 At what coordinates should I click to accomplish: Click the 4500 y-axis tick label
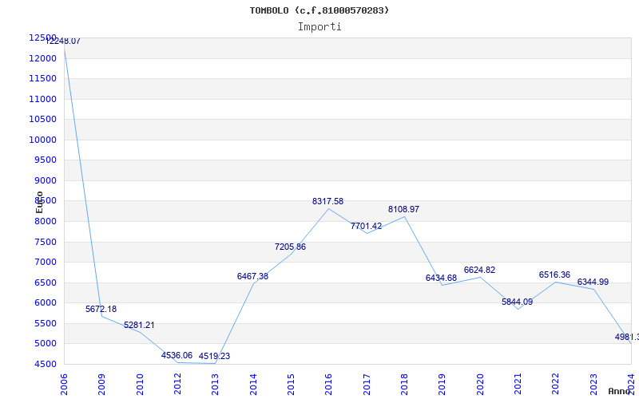pos(46,365)
